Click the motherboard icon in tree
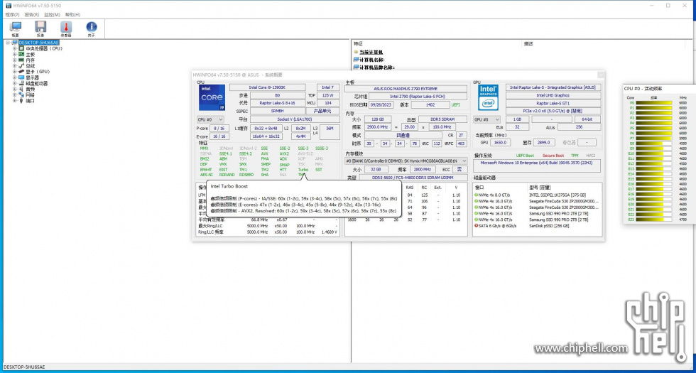The height and width of the screenshot is (373, 696). click(x=21, y=54)
